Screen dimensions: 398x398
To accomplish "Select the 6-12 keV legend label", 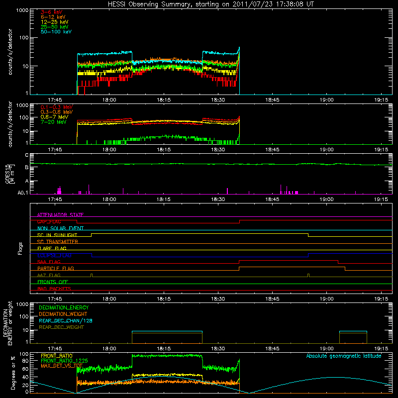I will (x=53, y=17).
